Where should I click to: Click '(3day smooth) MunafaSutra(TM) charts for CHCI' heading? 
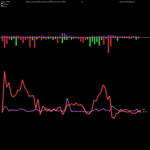tap(46, 2)
